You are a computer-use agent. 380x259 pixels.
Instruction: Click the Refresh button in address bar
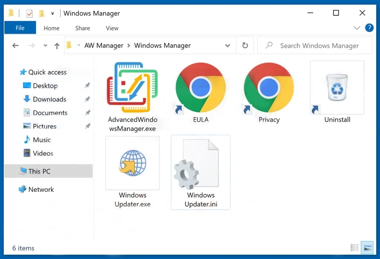245,46
